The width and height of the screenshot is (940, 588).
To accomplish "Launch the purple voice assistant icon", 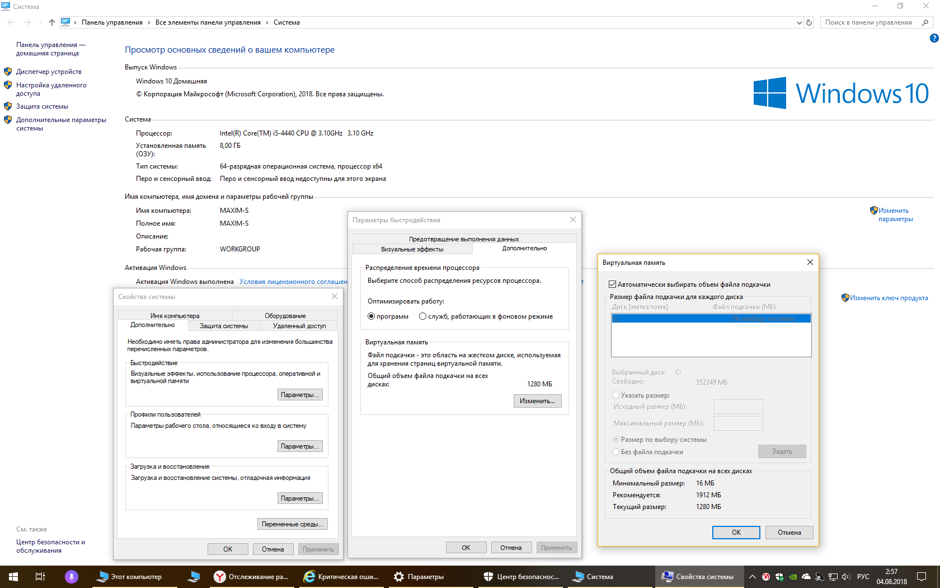I will [71, 577].
